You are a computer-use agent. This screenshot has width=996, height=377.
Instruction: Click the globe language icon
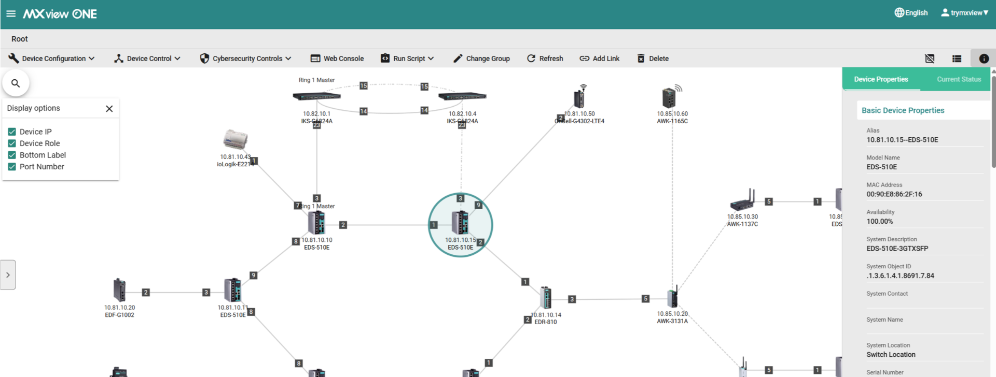click(899, 13)
